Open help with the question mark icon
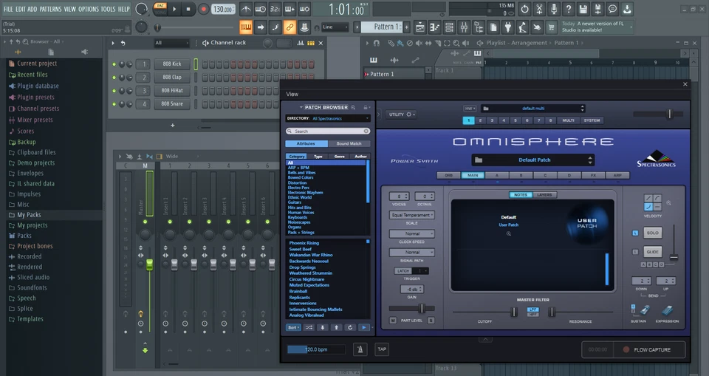Viewport: 709px width, 376px height. coord(569,9)
